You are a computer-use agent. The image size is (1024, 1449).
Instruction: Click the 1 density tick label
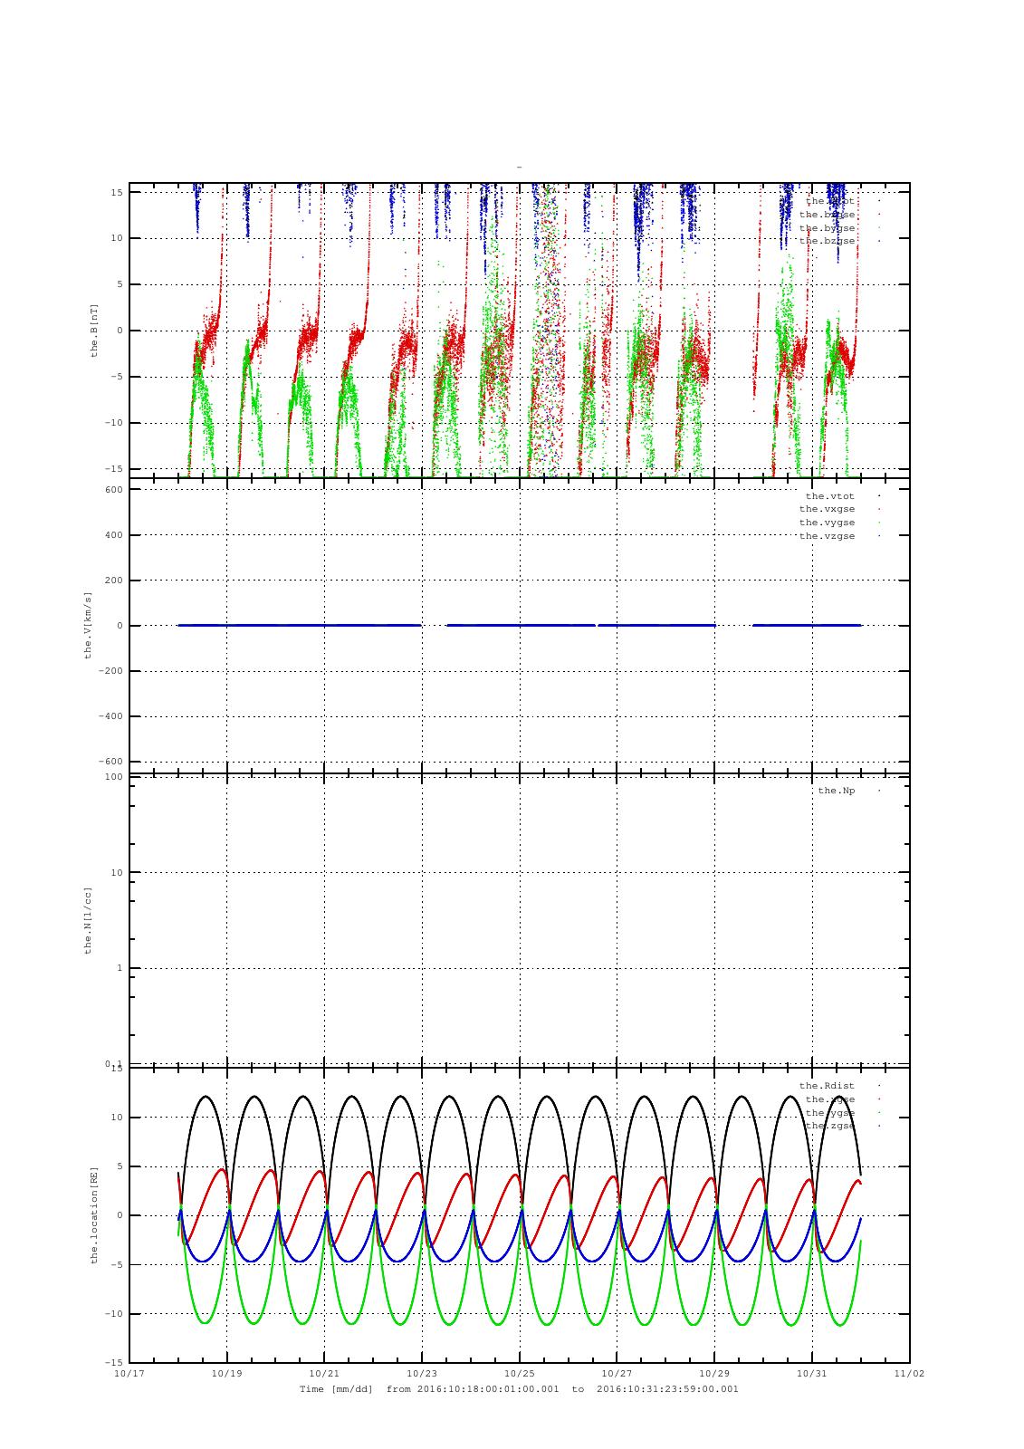[x=120, y=968]
